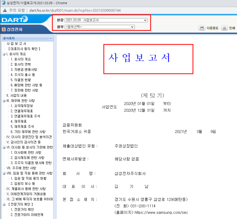The height and width of the screenshot is (219, 237).
Task: Select 2. 회사의 연혁 tree item
Action: pos(21,64)
